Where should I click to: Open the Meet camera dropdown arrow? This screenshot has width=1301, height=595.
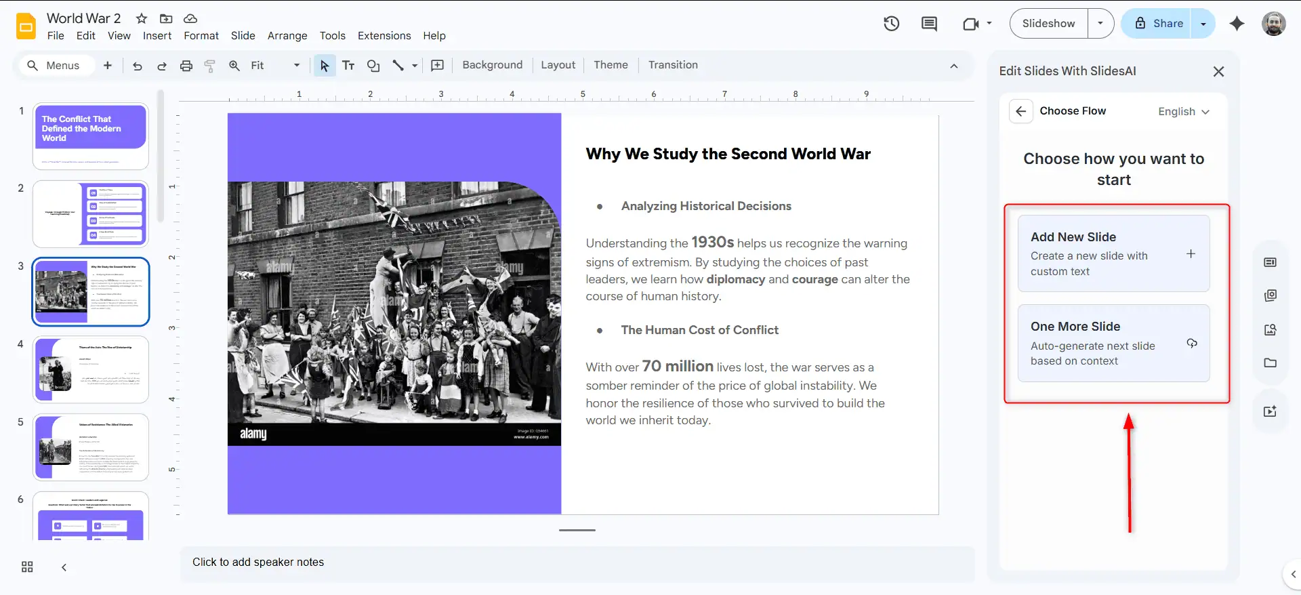(989, 24)
